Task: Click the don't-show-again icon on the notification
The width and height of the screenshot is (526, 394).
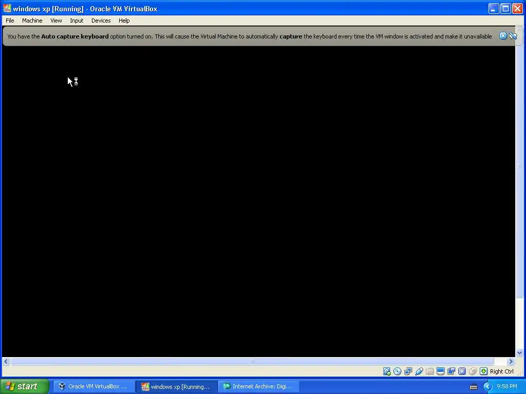Action: tap(513, 36)
